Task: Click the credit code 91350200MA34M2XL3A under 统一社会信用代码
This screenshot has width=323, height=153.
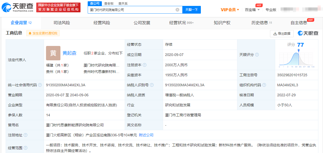Action: (66, 85)
